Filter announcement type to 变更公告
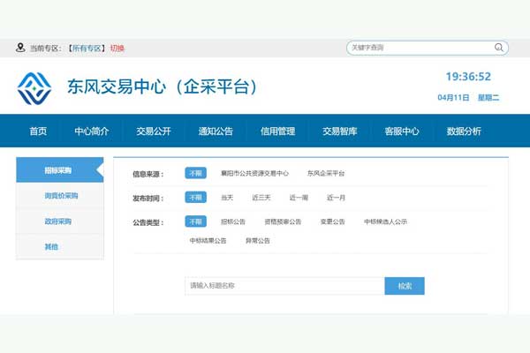530x353 pixels. [332, 222]
